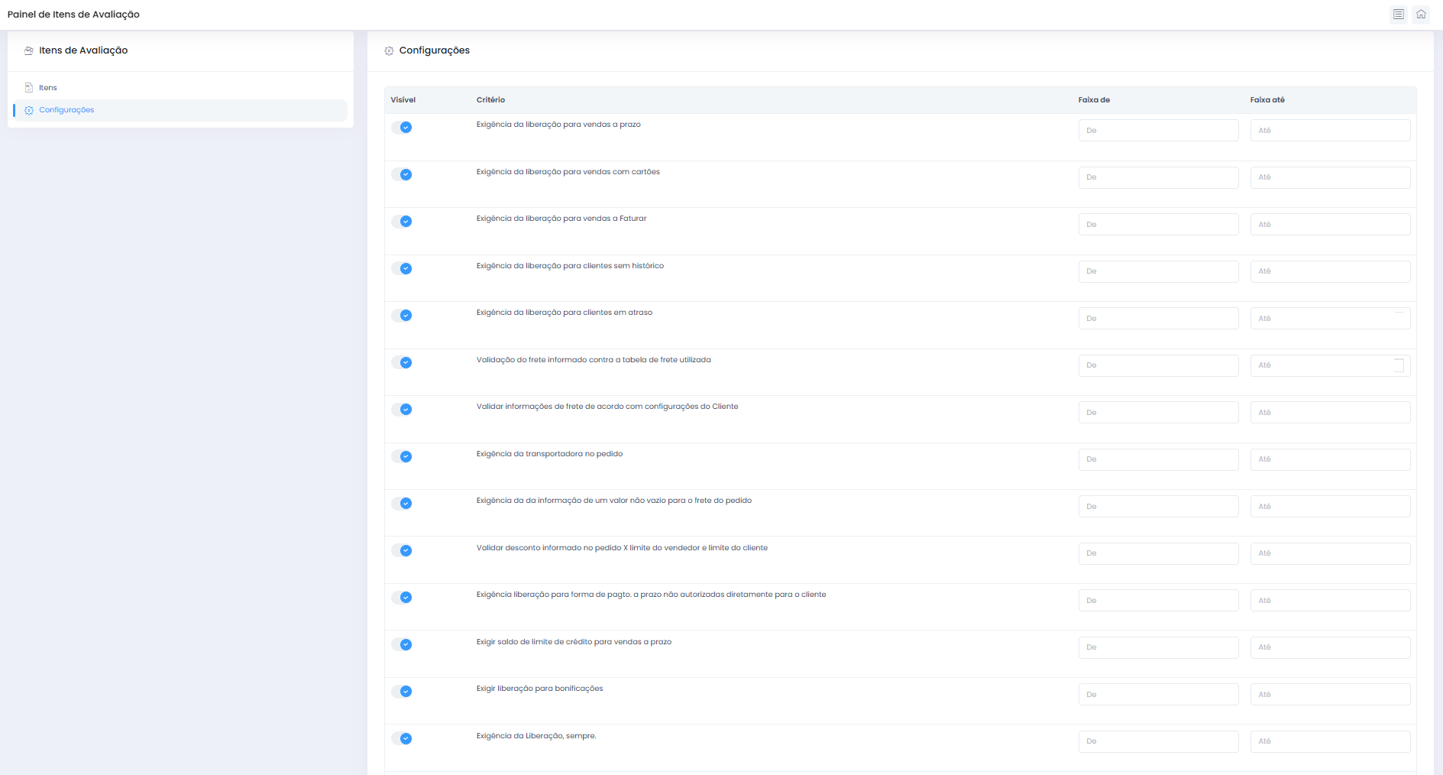
Task: Click the icon beside the Itens de Avaliação heading
Action: pyautogui.click(x=29, y=50)
